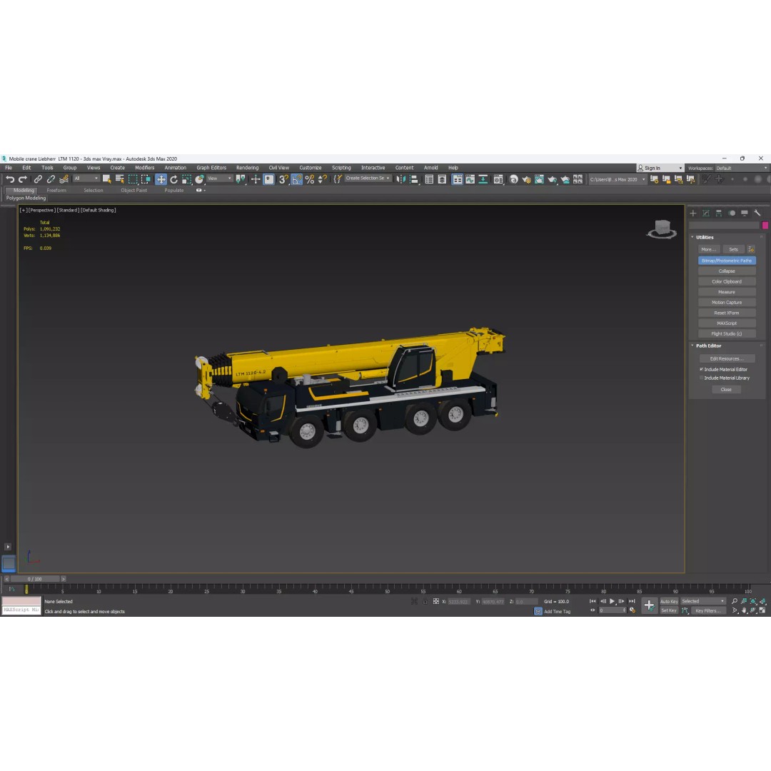Open the Sign In dropdown
The height and width of the screenshot is (771, 771).
pos(660,168)
